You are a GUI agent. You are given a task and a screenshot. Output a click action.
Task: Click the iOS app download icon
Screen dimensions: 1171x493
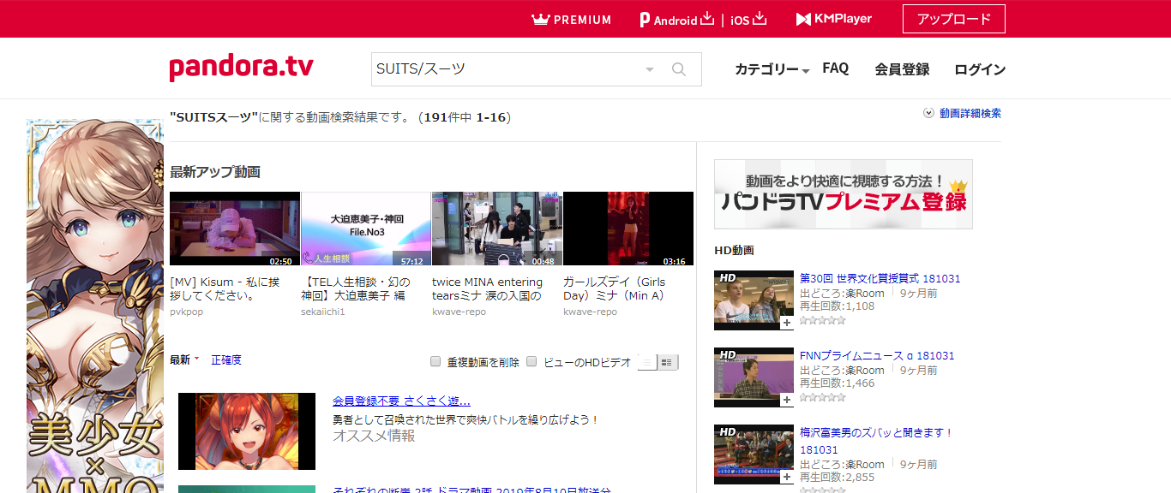760,19
